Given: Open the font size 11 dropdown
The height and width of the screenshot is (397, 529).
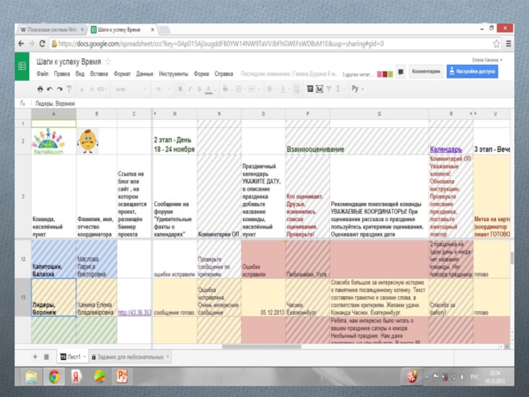Looking at the screenshot, I should [162, 89].
